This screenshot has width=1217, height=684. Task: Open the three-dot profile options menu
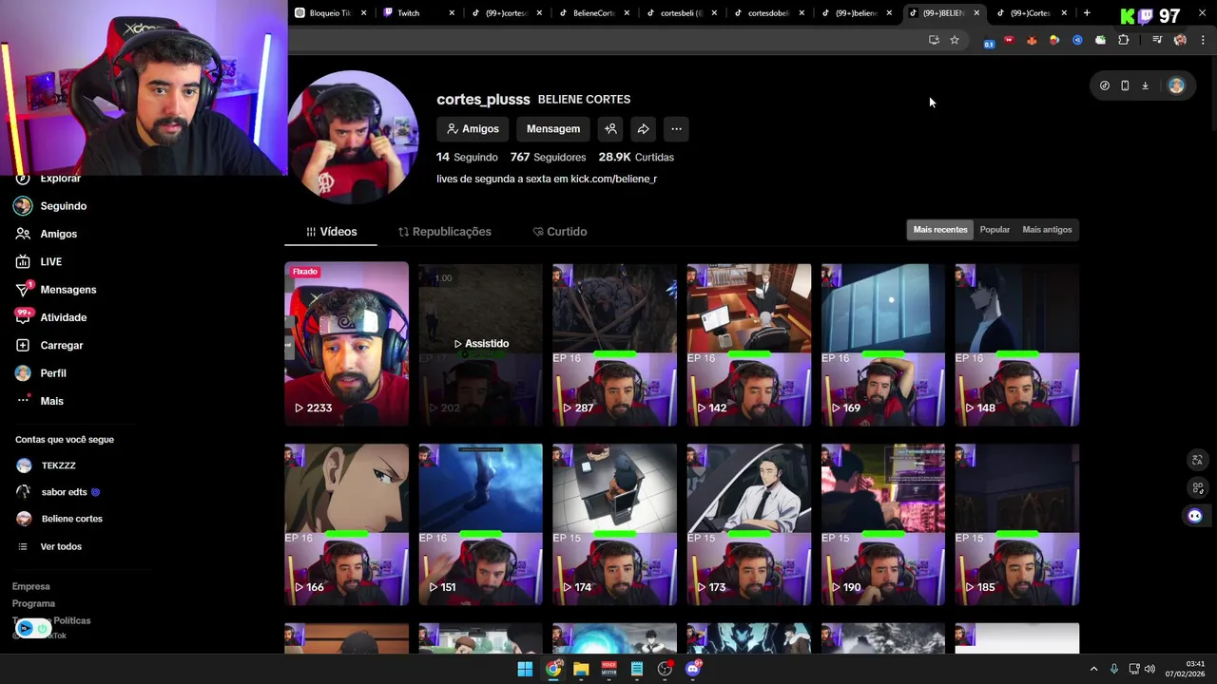click(676, 129)
